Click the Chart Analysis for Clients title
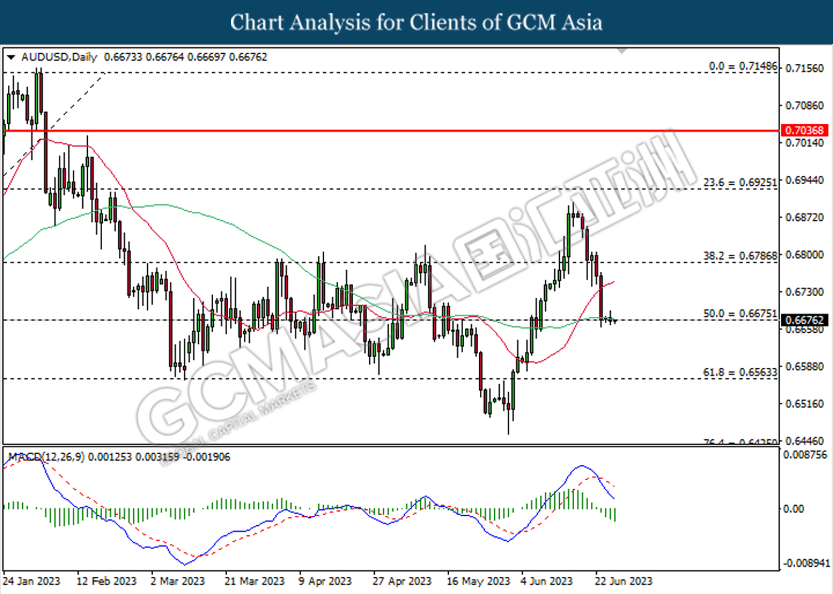This screenshot has height=594, width=833. click(416, 22)
